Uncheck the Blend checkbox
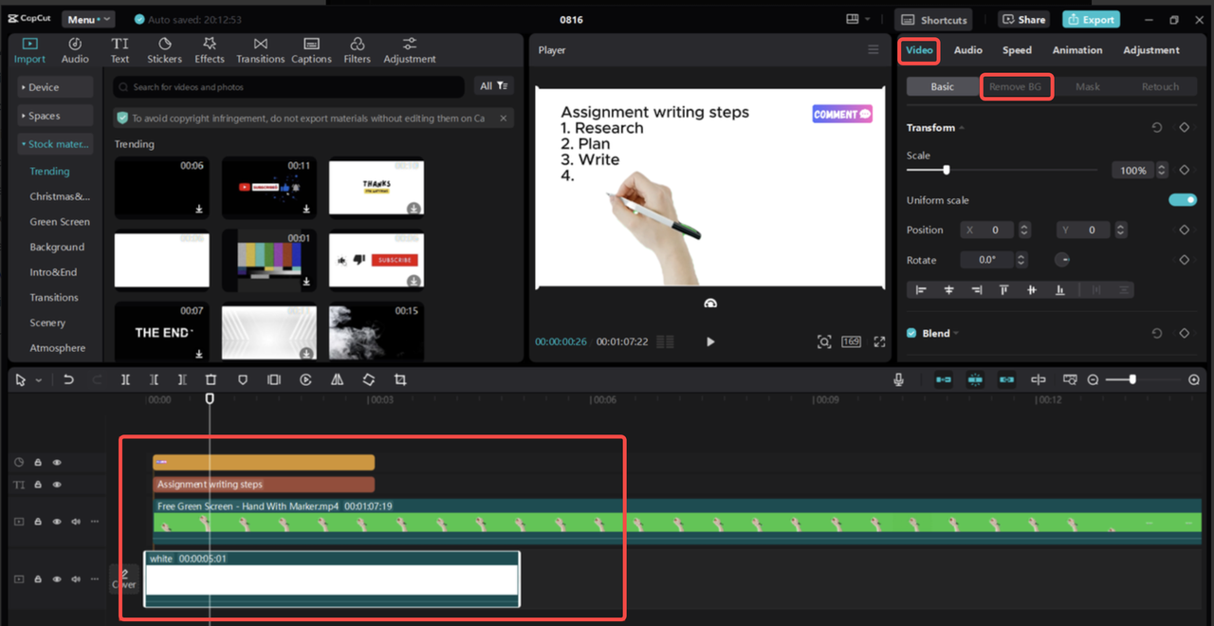 coord(911,333)
